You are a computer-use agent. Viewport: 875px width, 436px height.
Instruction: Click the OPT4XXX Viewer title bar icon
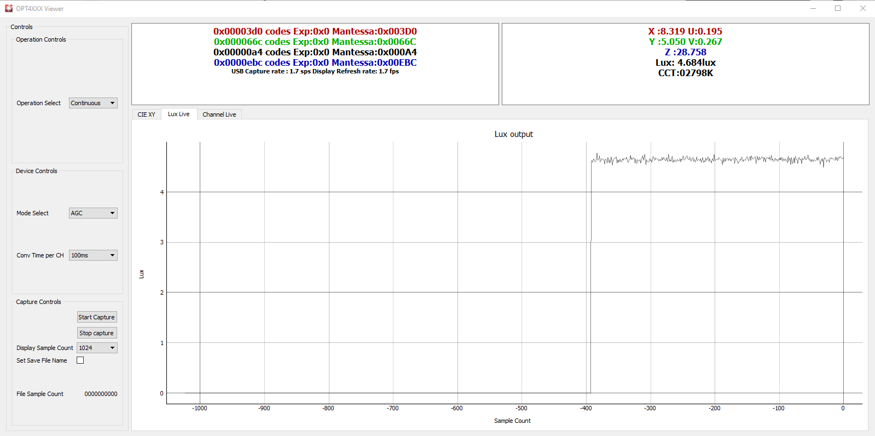pyautogui.click(x=8, y=8)
